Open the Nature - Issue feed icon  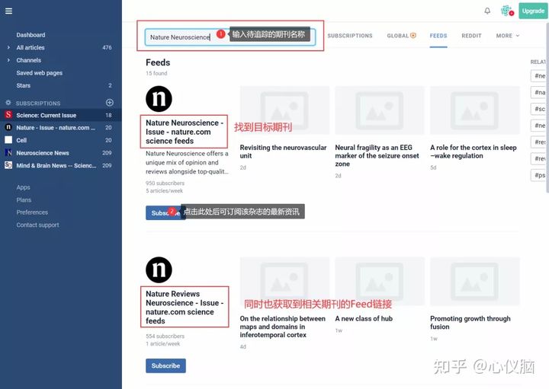point(8,127)
